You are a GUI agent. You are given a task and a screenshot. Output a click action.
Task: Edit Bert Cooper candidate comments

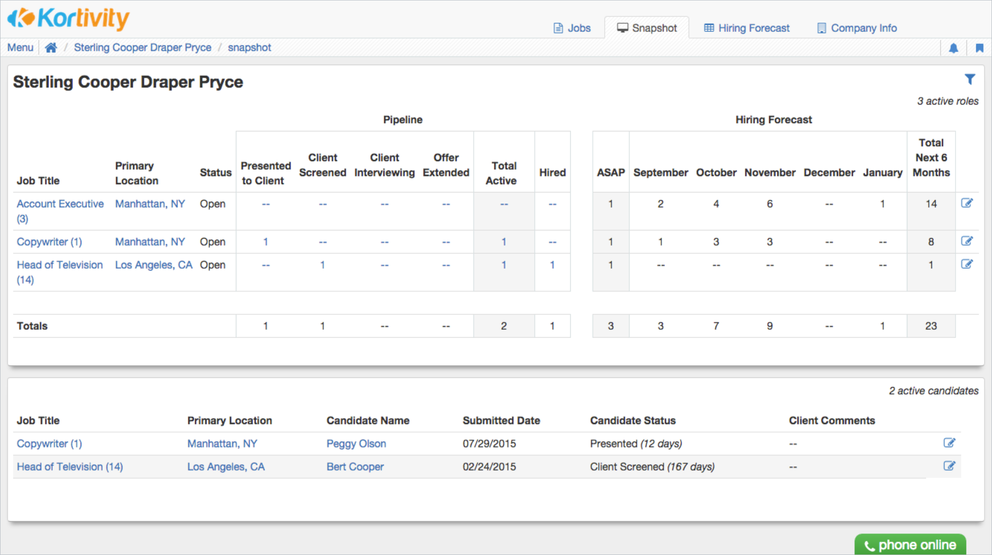[x=949, y=466]
